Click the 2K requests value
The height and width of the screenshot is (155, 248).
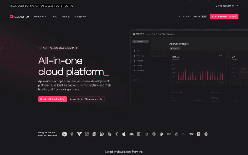[x=234, y=57]
